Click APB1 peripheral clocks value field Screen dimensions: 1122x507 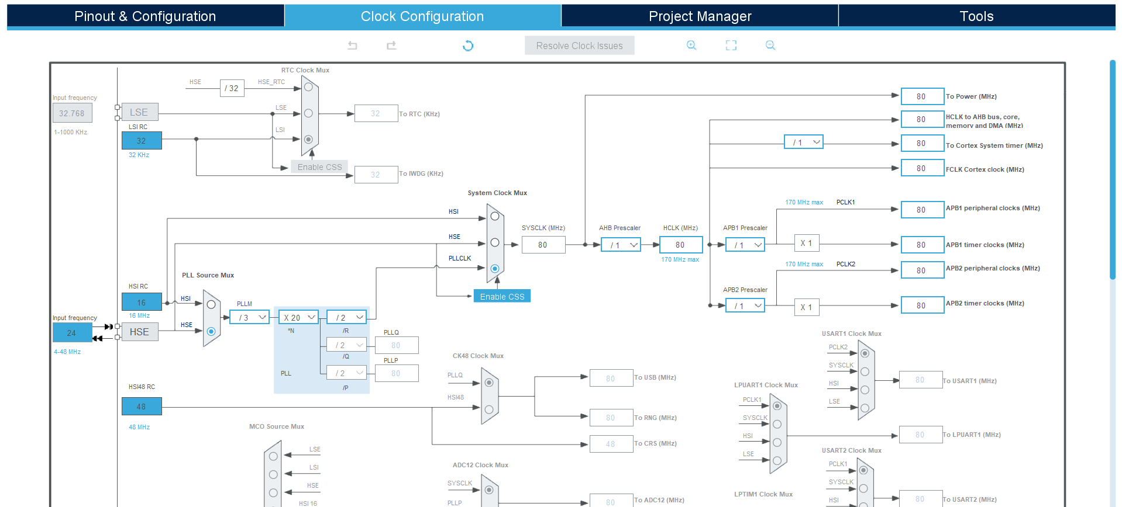coord(923,210)
